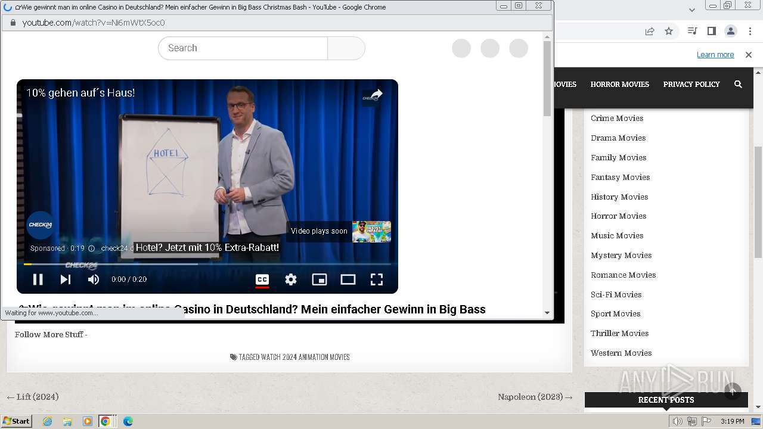The height and width of the screenshot is (429, 763).
Task: Click the popup address bar URL
Action: [x=94, y=23]
